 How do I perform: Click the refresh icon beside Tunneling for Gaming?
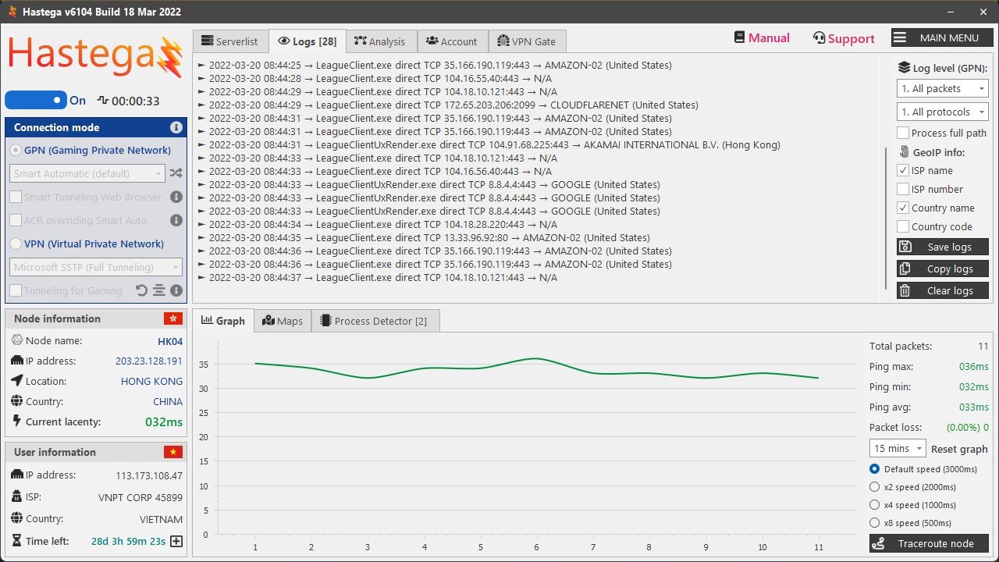pyautogui.click(x=141, y=290)
